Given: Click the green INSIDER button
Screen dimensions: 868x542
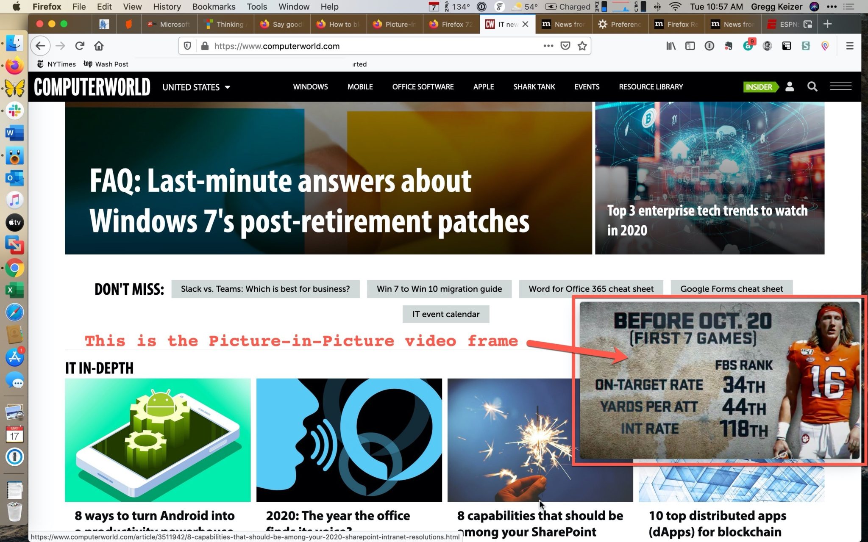Looking at the screenshot, I should click(x=760, y=87).
